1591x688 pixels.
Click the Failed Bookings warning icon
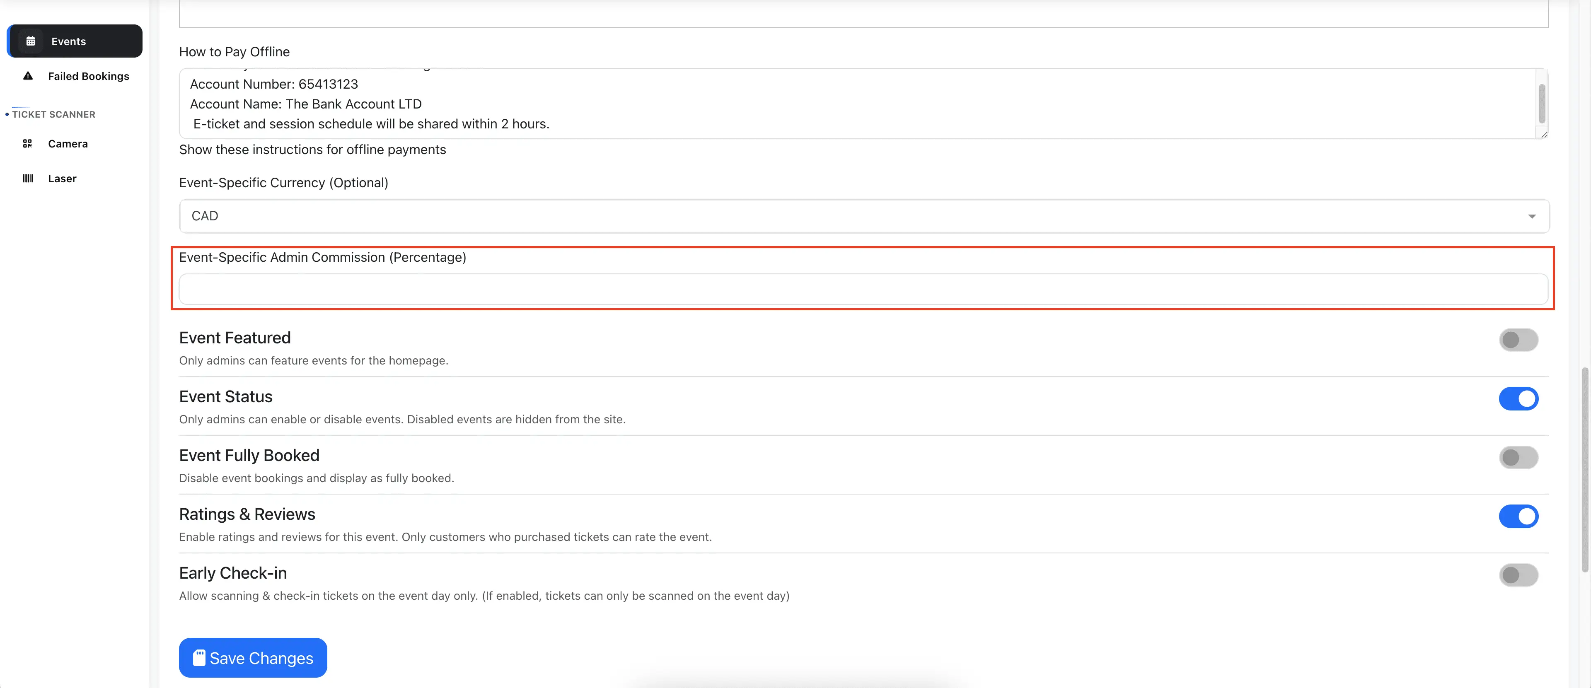point(28,76)
